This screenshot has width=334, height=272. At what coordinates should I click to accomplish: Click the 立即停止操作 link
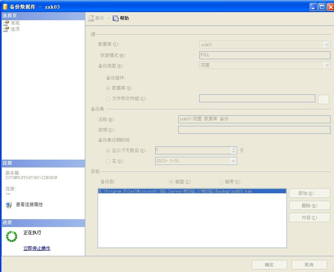pyautogui.click(x=37, y=248)
